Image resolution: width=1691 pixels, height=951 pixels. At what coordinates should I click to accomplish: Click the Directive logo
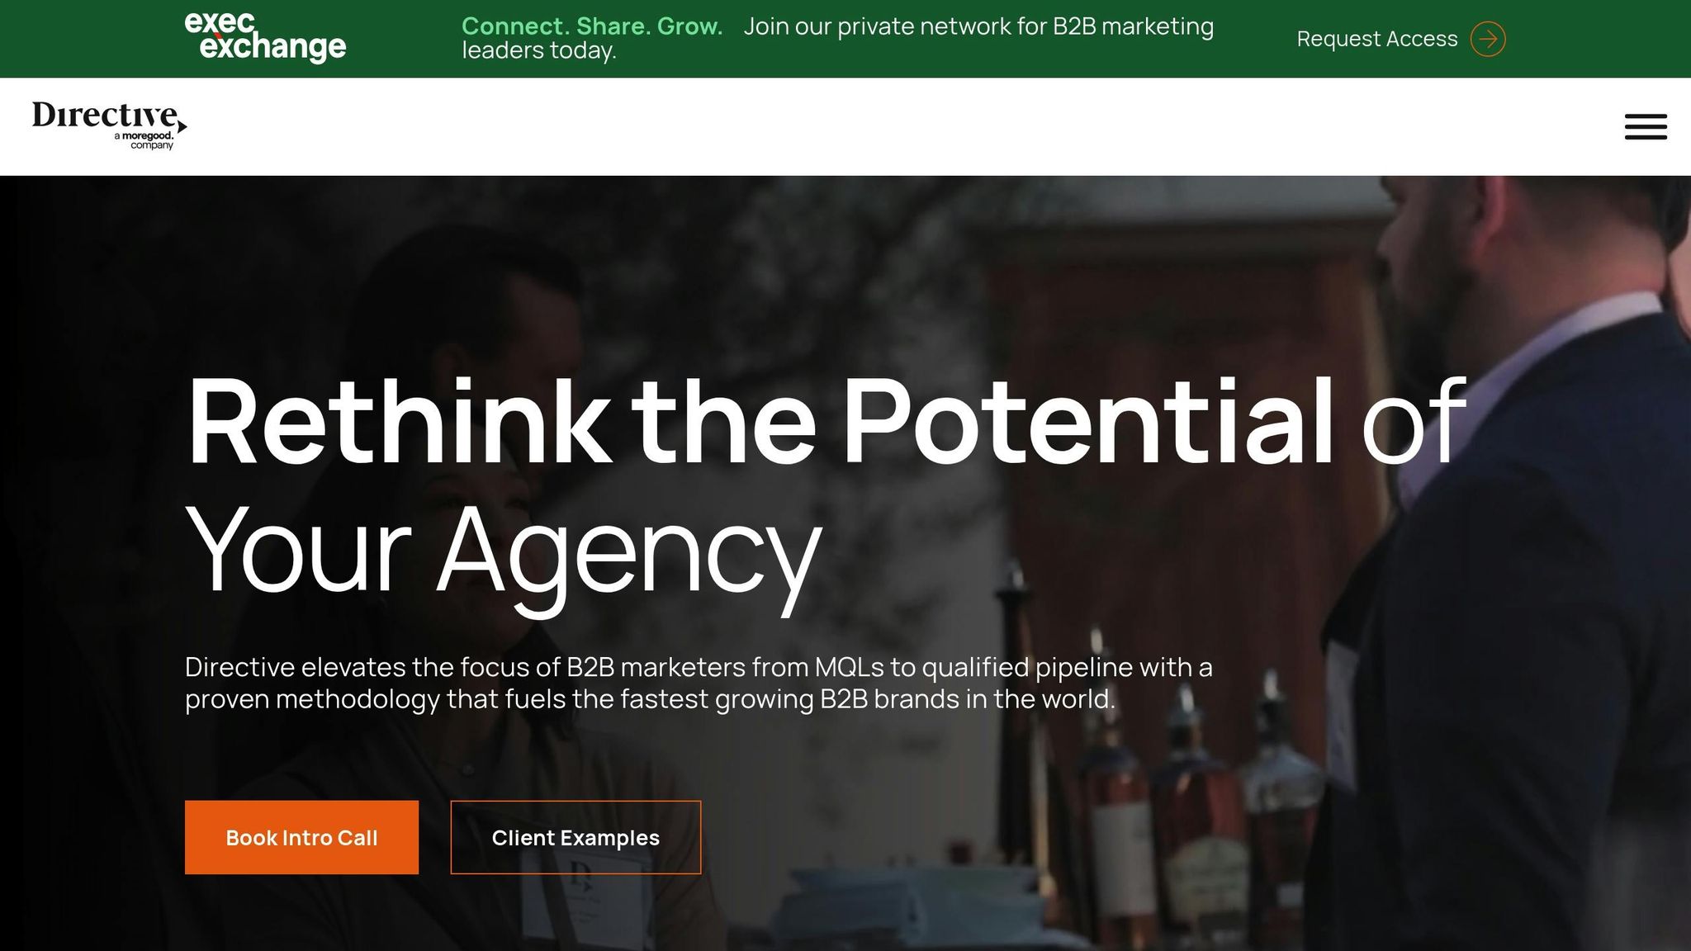(x=103, y=116)
